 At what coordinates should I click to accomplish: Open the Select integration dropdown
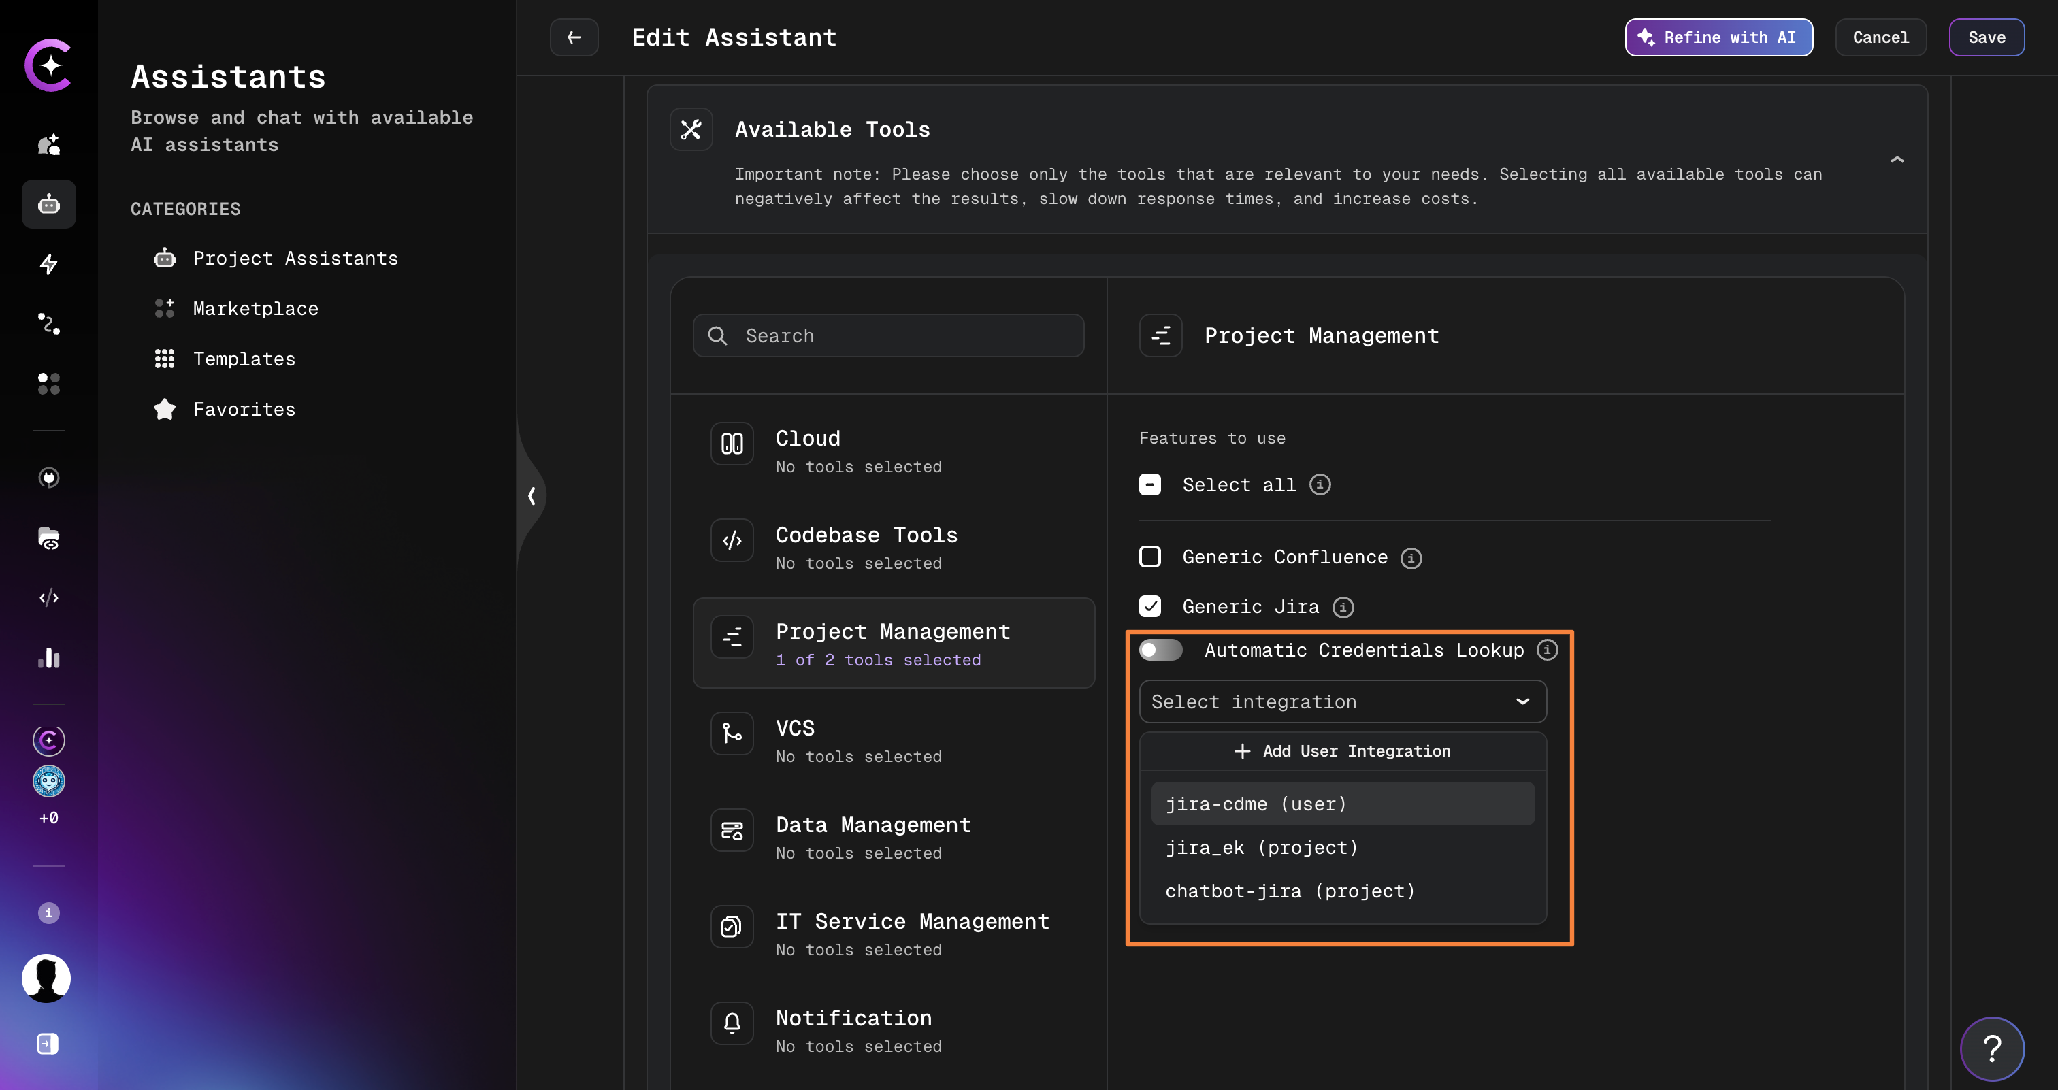1342,702
